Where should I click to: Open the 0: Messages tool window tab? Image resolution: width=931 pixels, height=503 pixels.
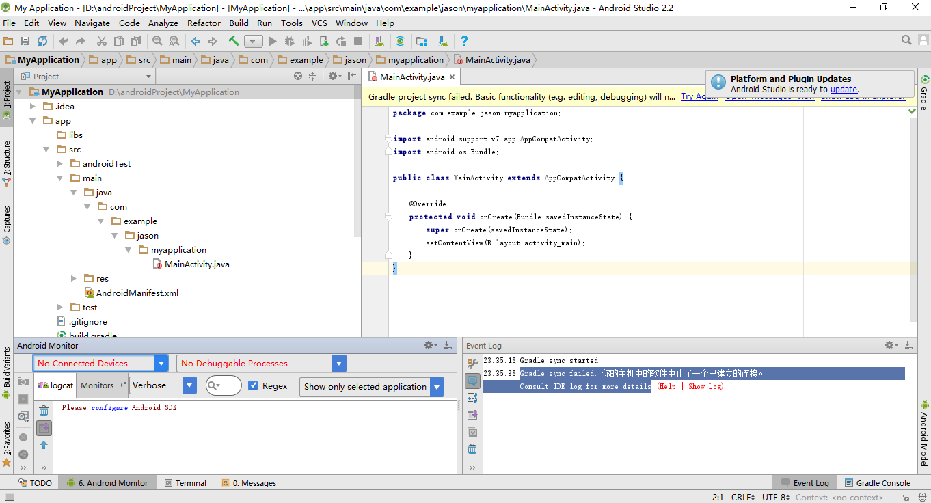[x=249, y=482]
